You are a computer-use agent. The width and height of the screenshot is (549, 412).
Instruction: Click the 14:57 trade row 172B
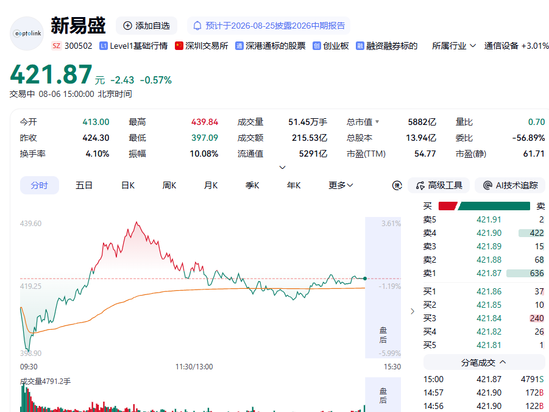tap(484, 392)
